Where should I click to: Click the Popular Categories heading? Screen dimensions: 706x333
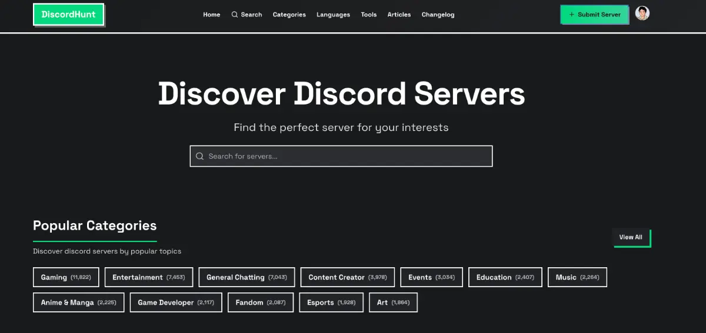pyautogui.click(x=95, y=226)
